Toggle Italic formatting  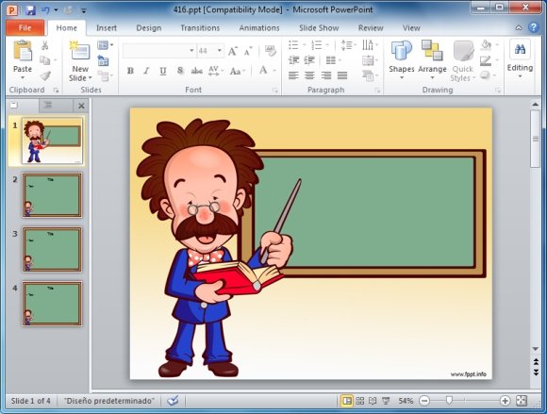[x=146, y=71]
